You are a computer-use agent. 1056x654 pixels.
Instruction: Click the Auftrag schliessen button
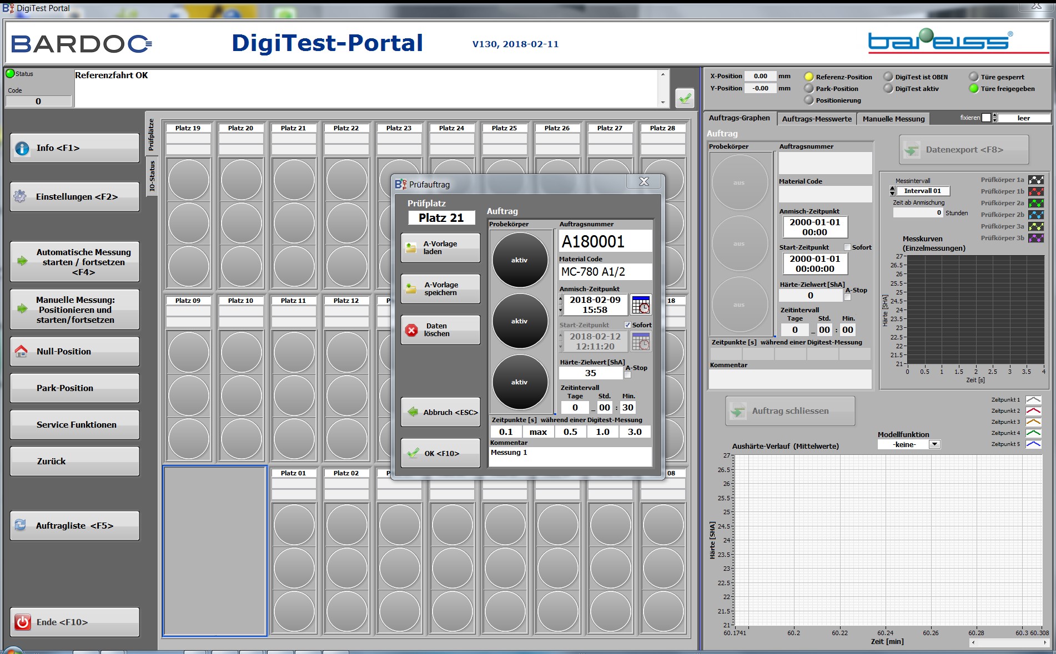point(790,411)
